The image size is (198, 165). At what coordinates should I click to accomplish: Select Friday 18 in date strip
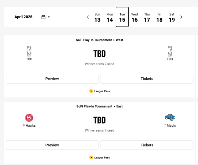click(159, 17)
